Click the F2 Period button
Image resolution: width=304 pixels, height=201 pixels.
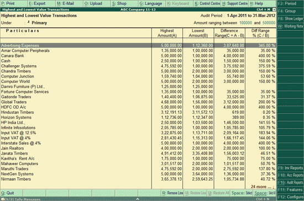click(290, 3)
